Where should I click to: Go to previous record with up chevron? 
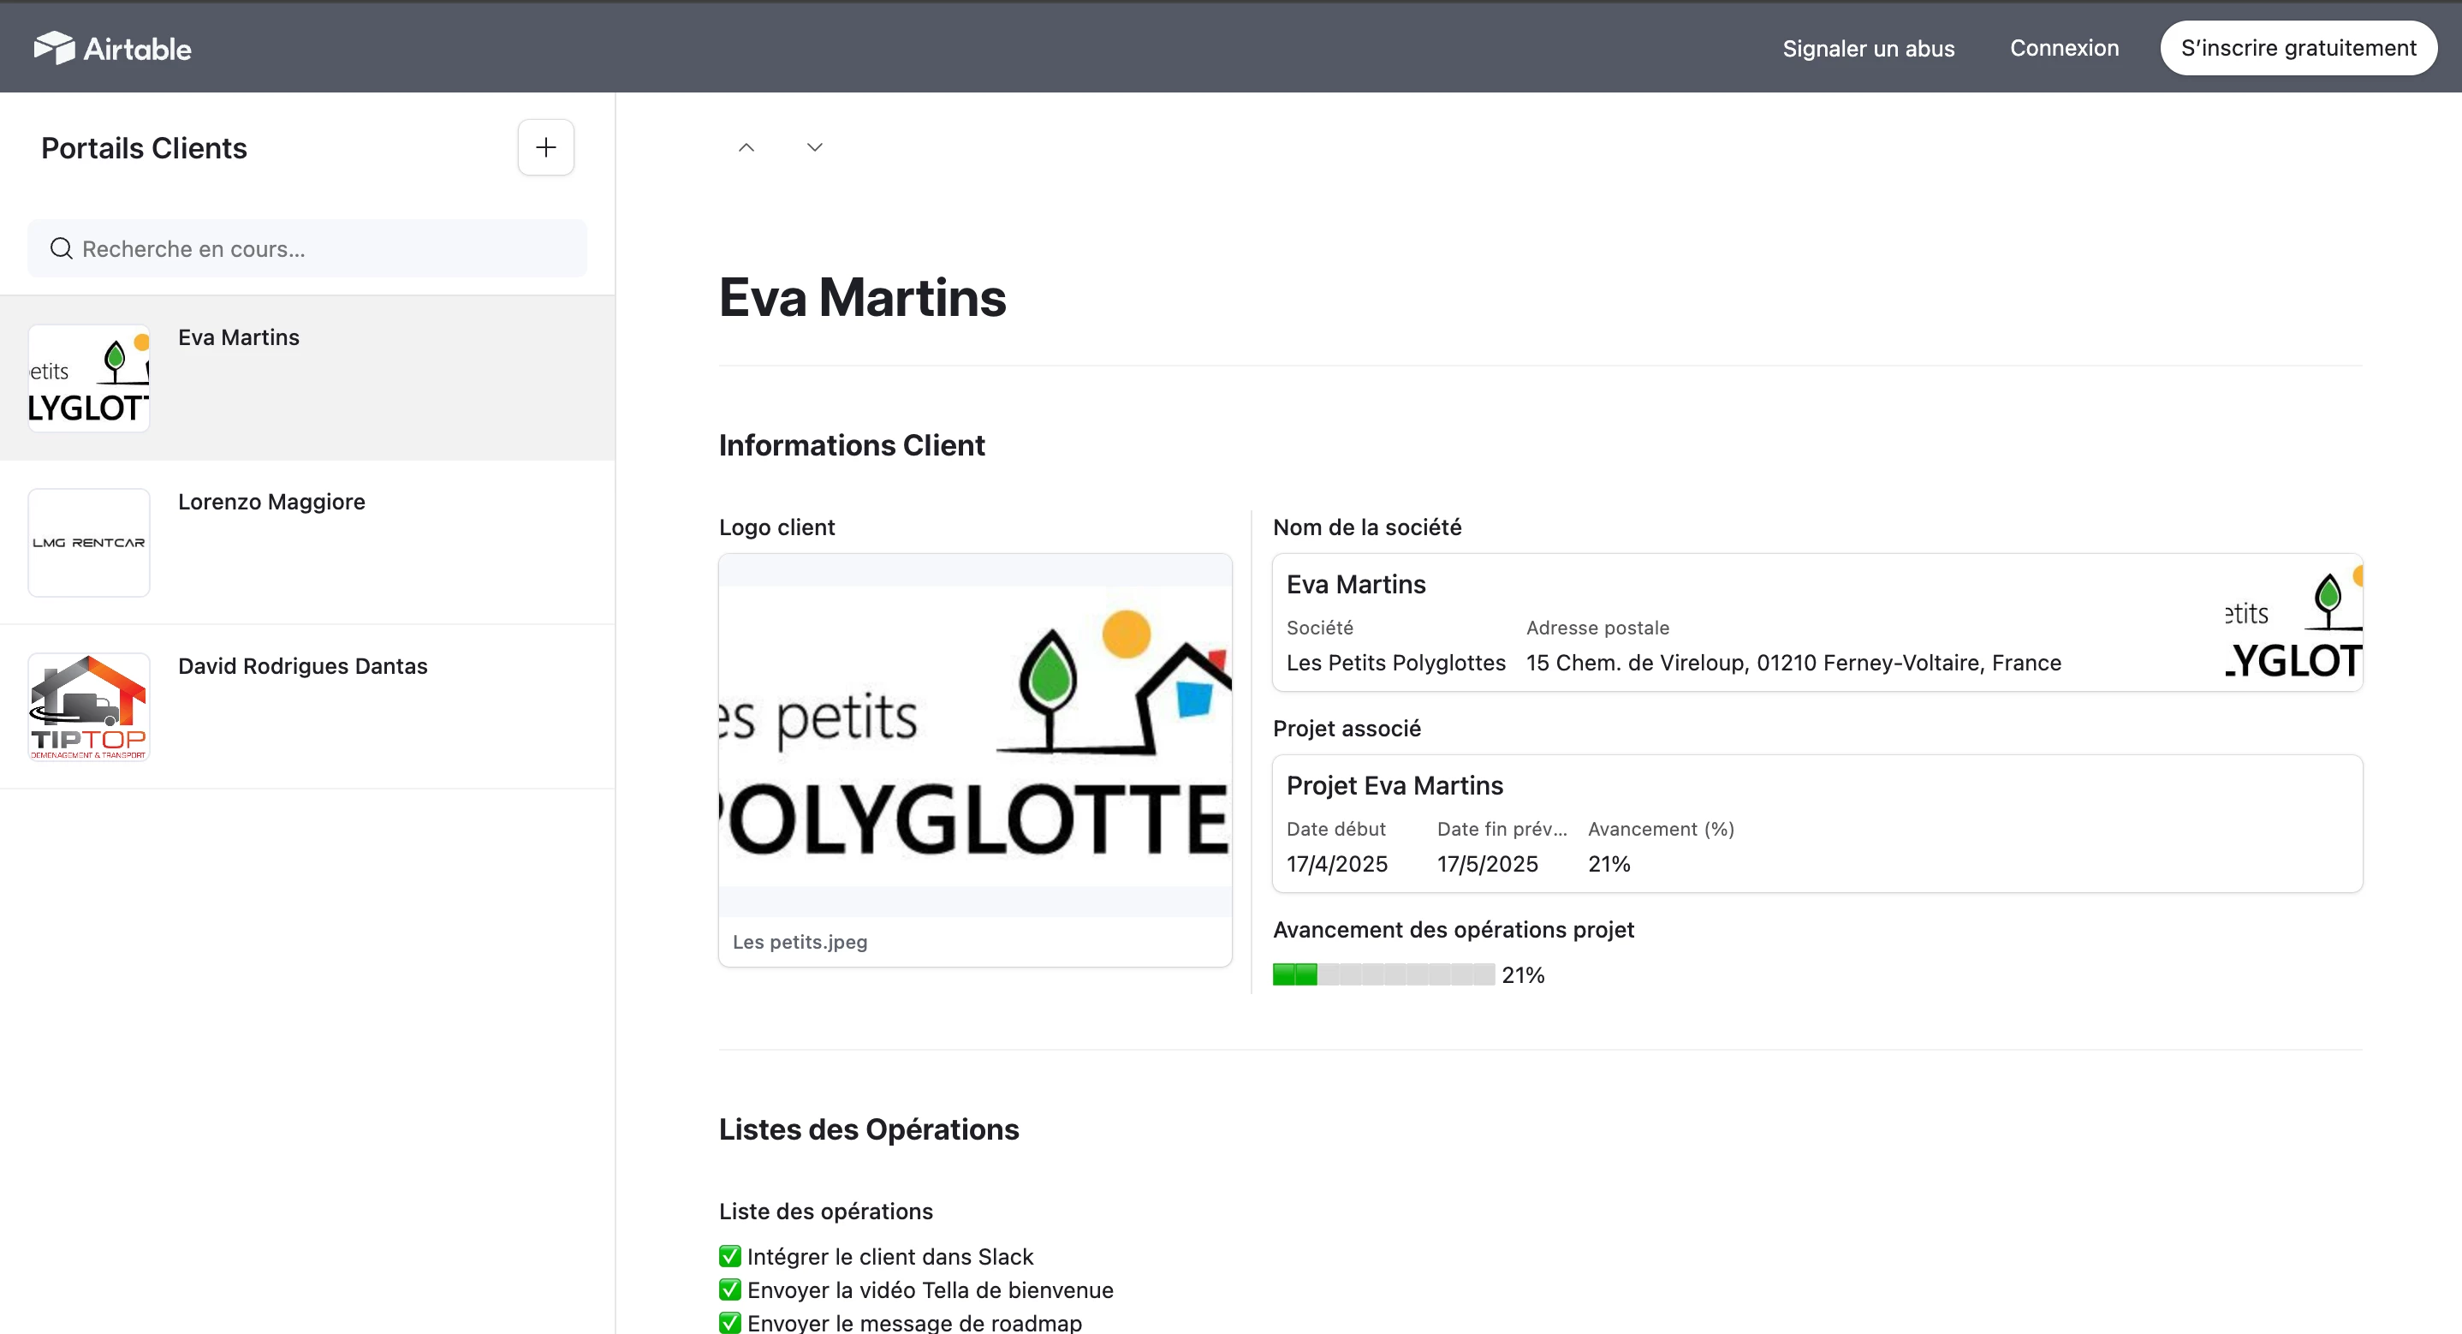tap(746, 147)
